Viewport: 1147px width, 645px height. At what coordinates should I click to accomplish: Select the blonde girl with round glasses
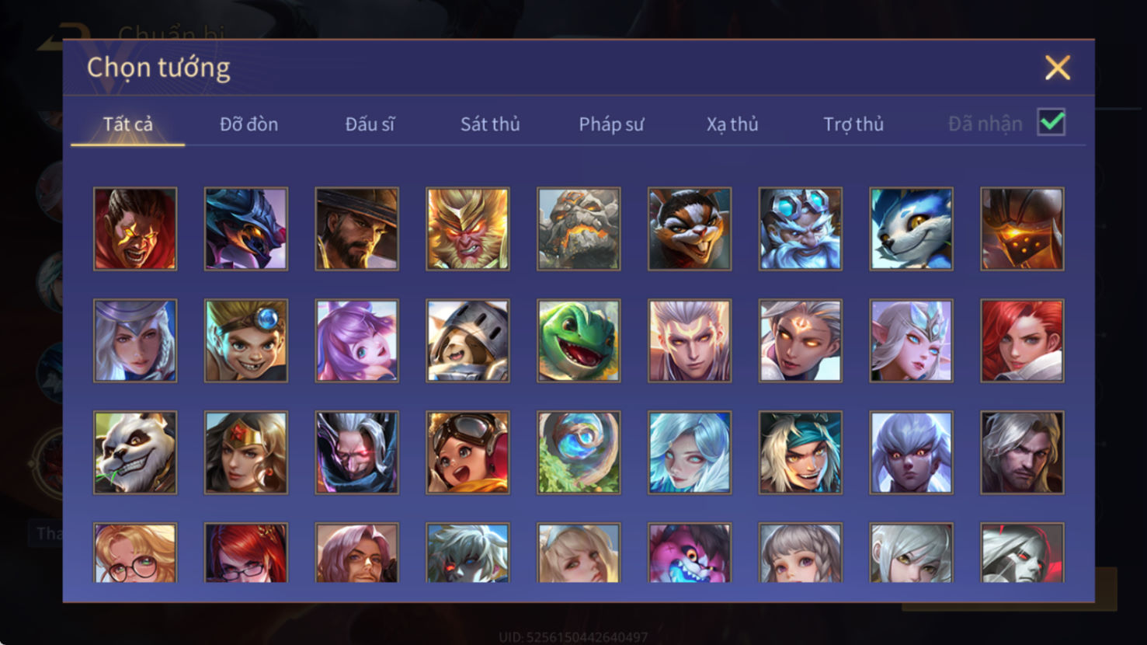pyautogui.click(x=135, y=553)
